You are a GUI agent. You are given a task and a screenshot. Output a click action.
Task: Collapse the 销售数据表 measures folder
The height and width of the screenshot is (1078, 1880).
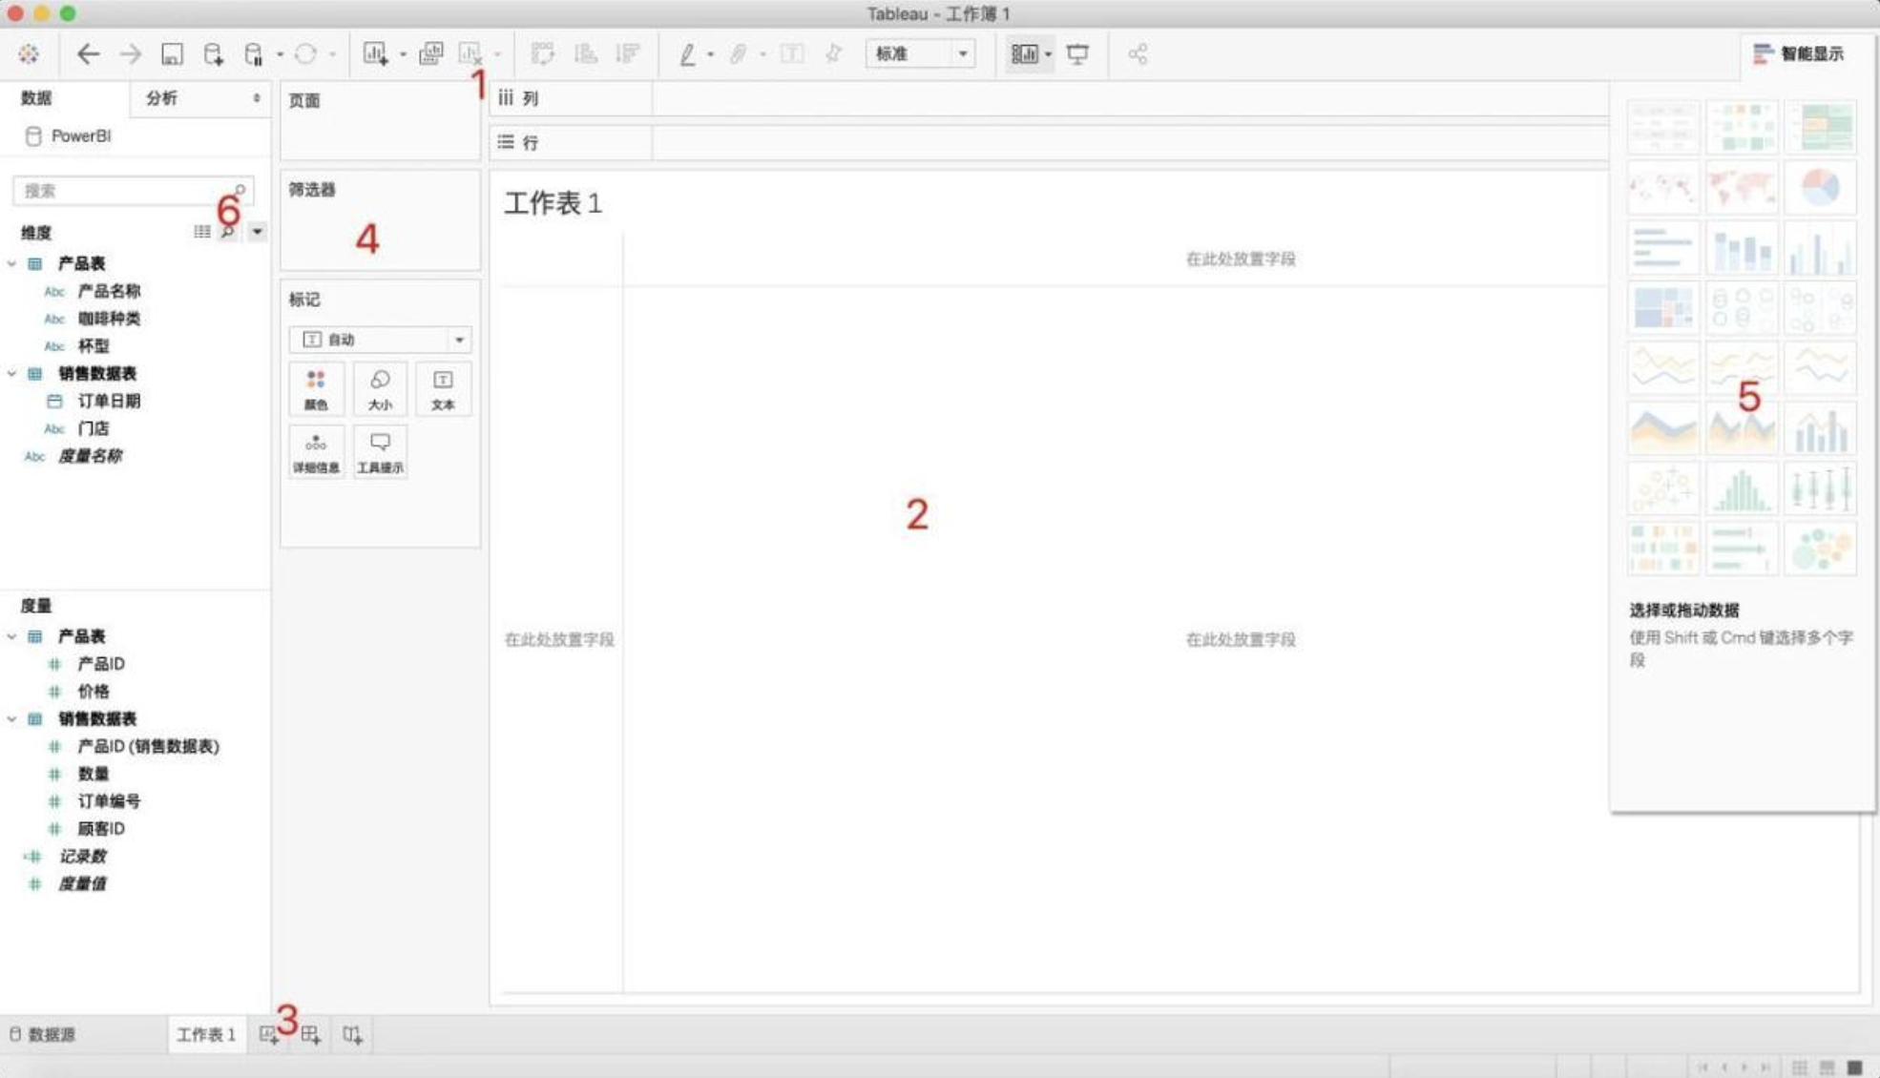click(12, 718)
